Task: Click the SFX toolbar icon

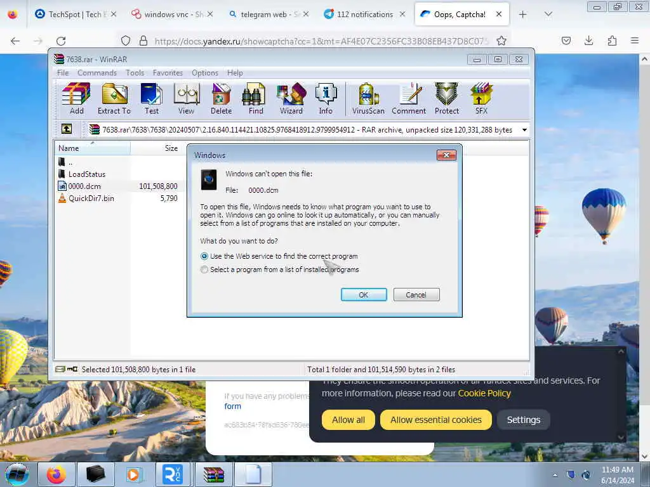Action: pos(481,98)
